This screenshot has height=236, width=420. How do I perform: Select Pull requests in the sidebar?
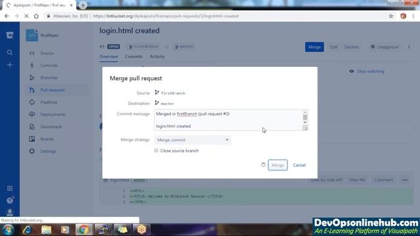(57, 90)
